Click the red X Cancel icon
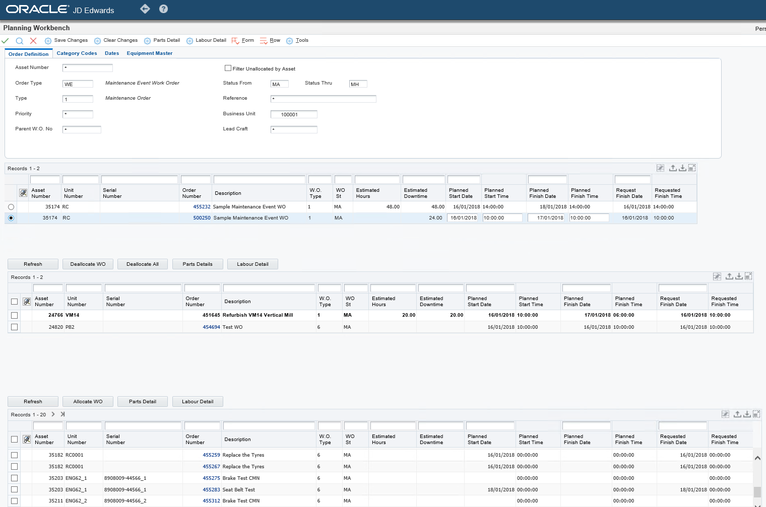 [33, 41]
